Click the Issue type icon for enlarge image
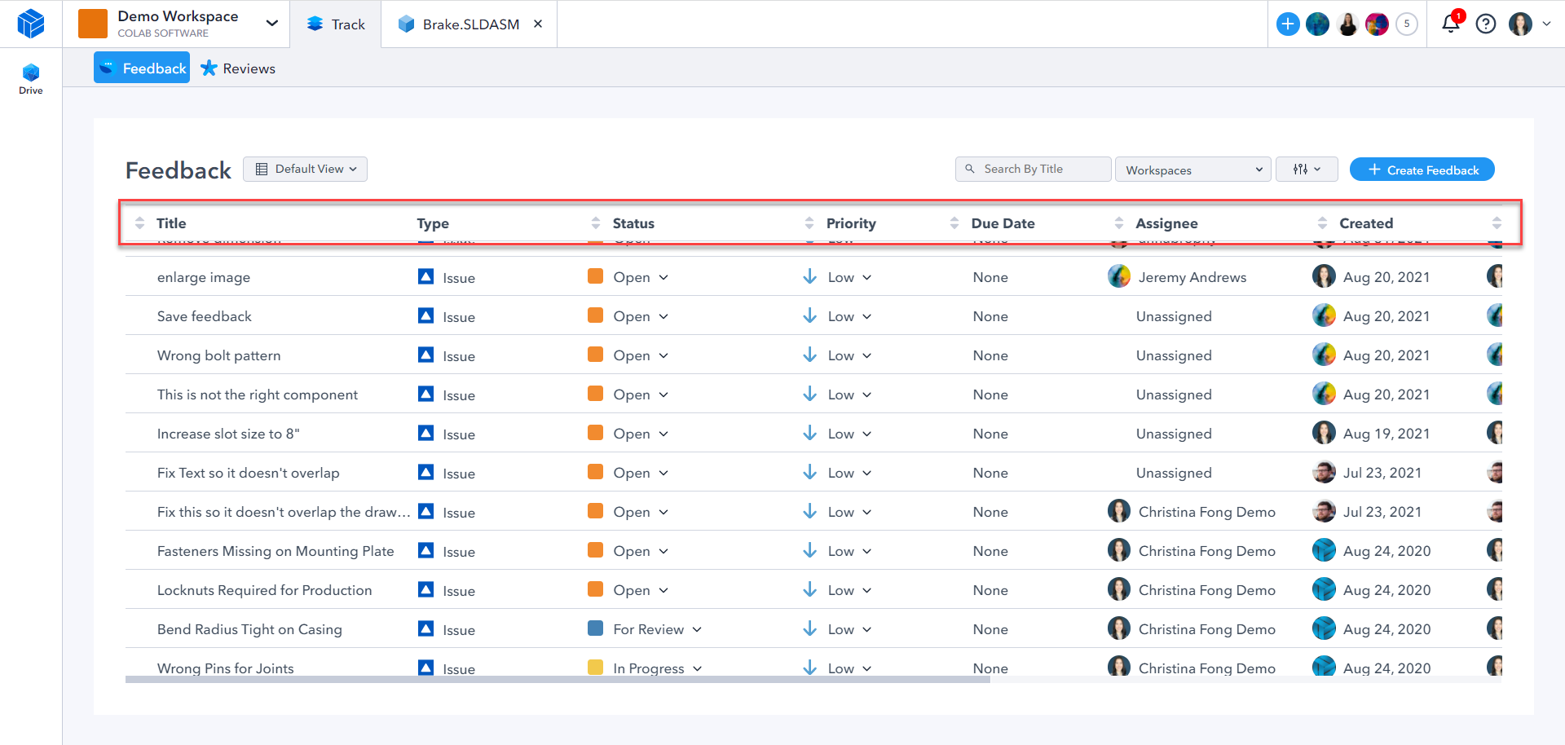 [x=425, y=277]
